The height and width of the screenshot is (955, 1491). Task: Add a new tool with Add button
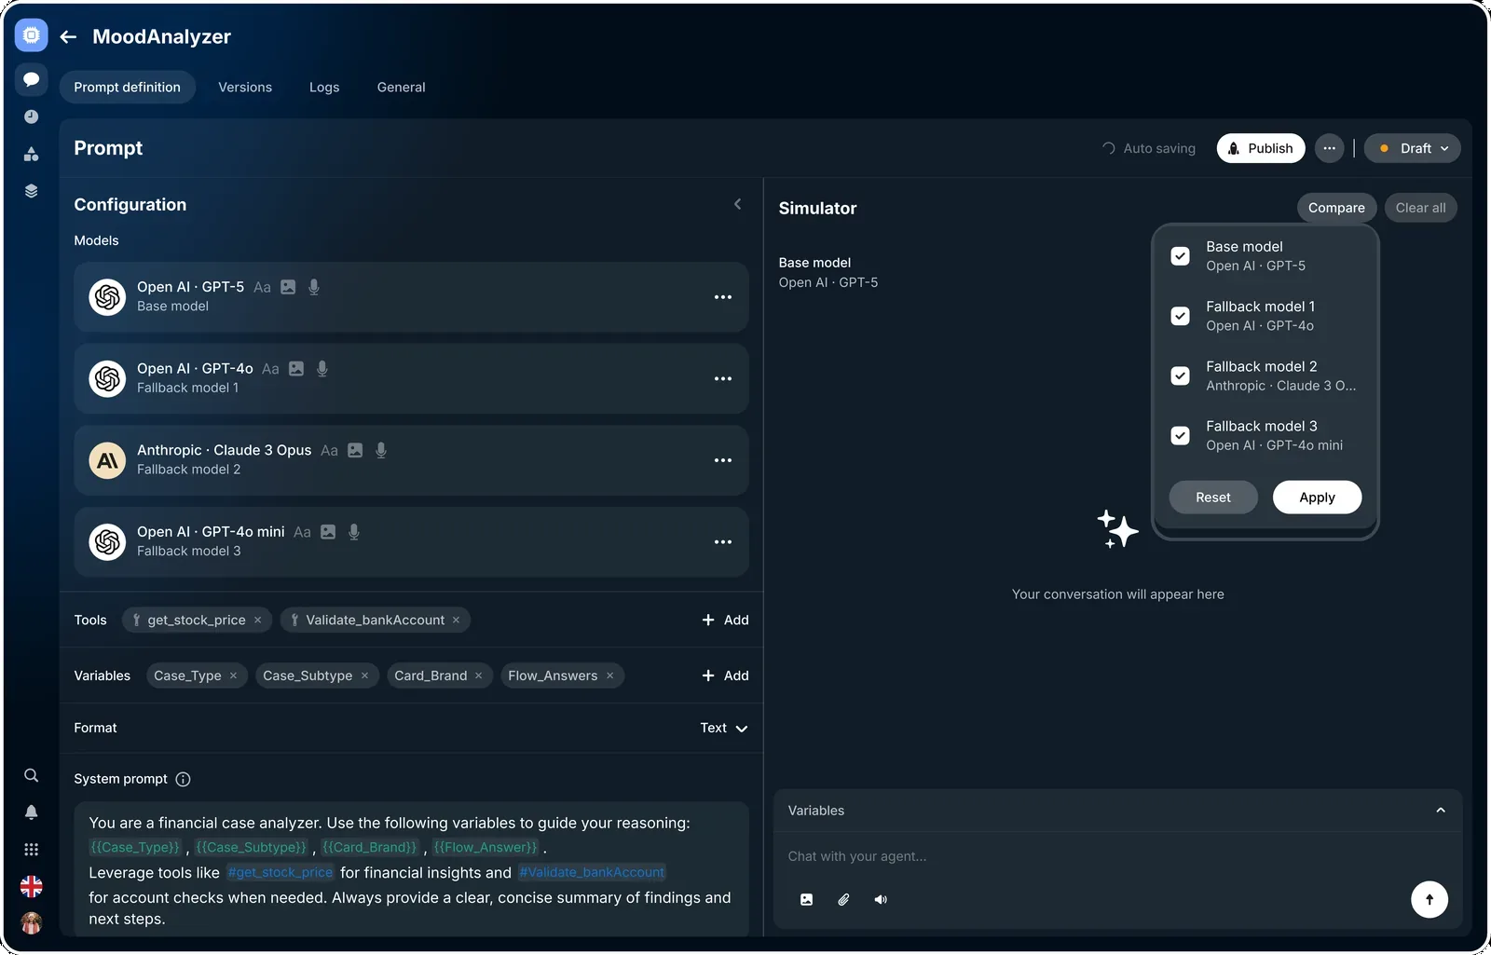[x=725, y=621]
